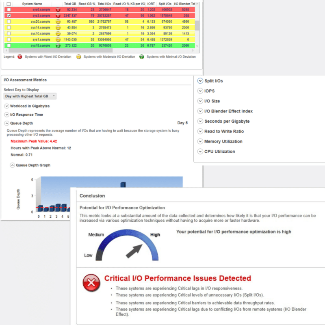Click the moderate deviation icon next to sys14.sample
The image size is (325, 325).
tap(57, 28)
